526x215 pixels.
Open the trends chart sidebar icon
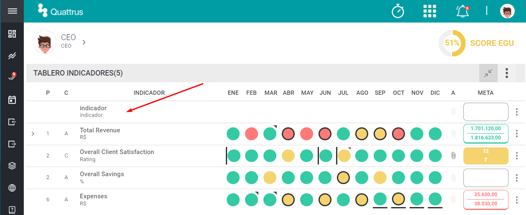click(x=12, y=56)
